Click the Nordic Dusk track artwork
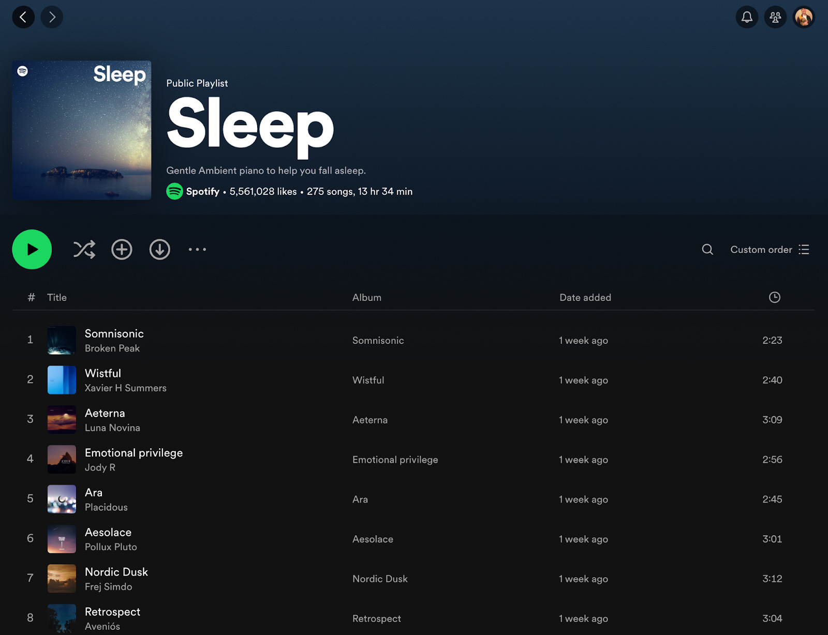Image resolution: width=828 pixels, height=635 pixels. [62, 579]
